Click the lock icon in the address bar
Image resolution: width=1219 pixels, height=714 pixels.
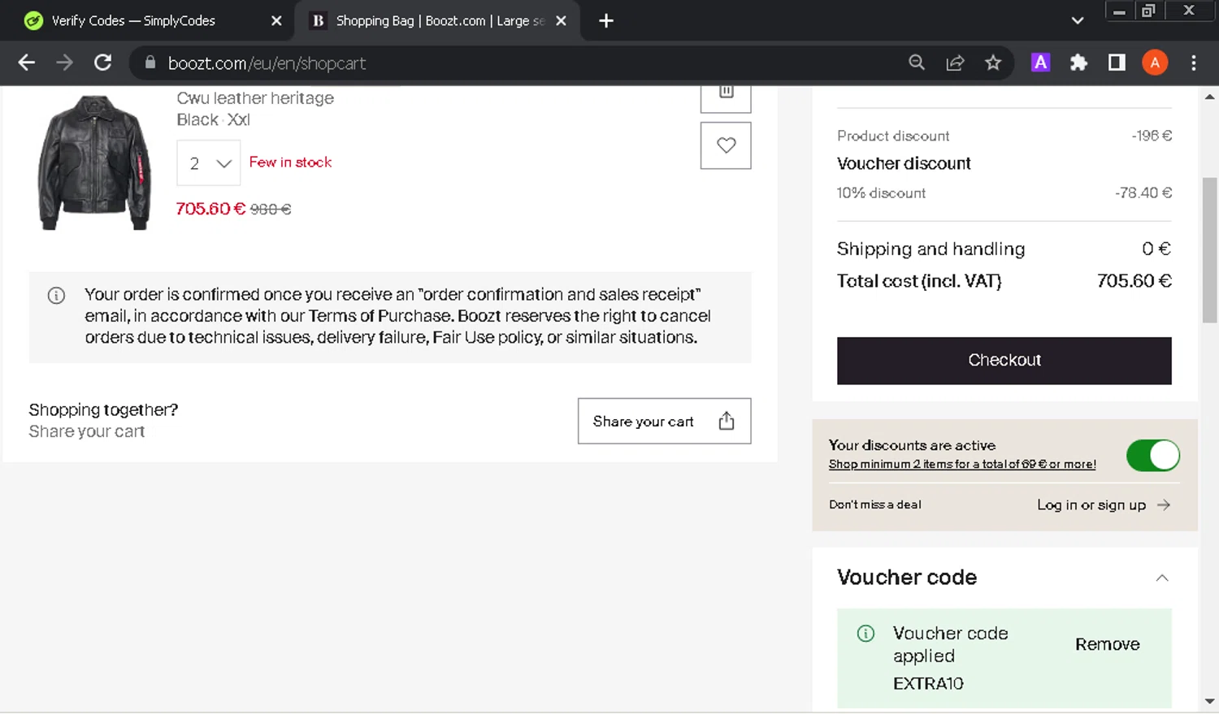pyautogui.click(x=150, y=63)
